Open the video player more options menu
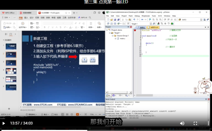Screen dimensions: 212x131 tap(208, 123)
